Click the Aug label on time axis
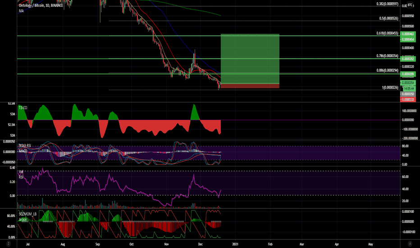 (63, 244)
